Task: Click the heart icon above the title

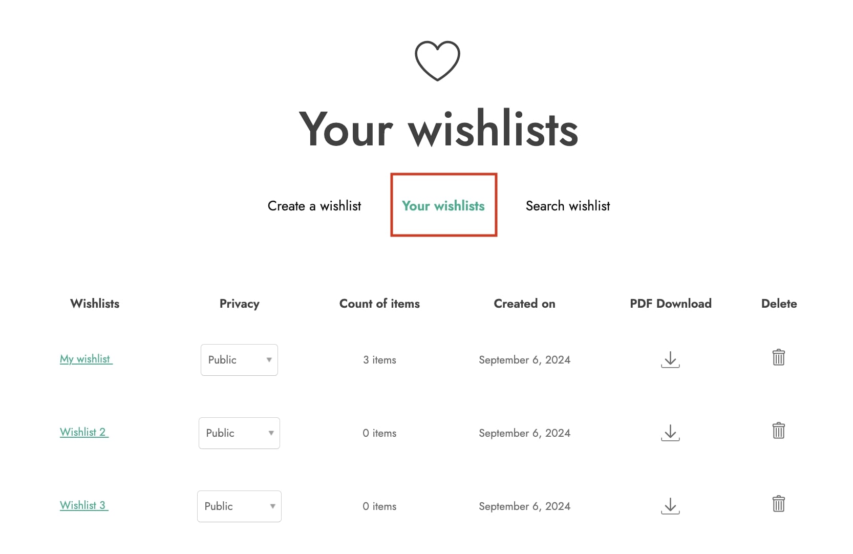Action: pyautogui.click(x=437, y=60)
